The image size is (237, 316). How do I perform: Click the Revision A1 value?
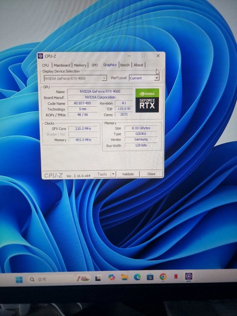124,103
